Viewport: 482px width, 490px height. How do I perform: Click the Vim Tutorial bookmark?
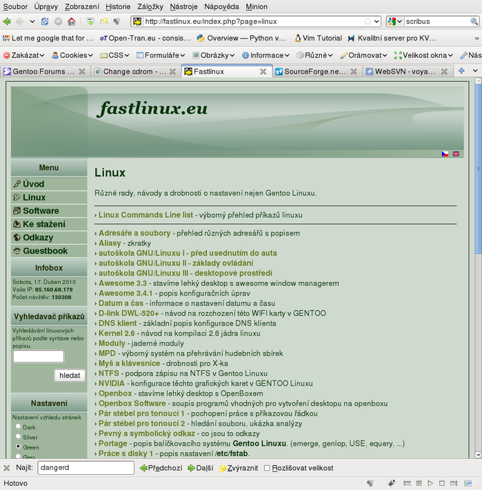click(318, 38)
